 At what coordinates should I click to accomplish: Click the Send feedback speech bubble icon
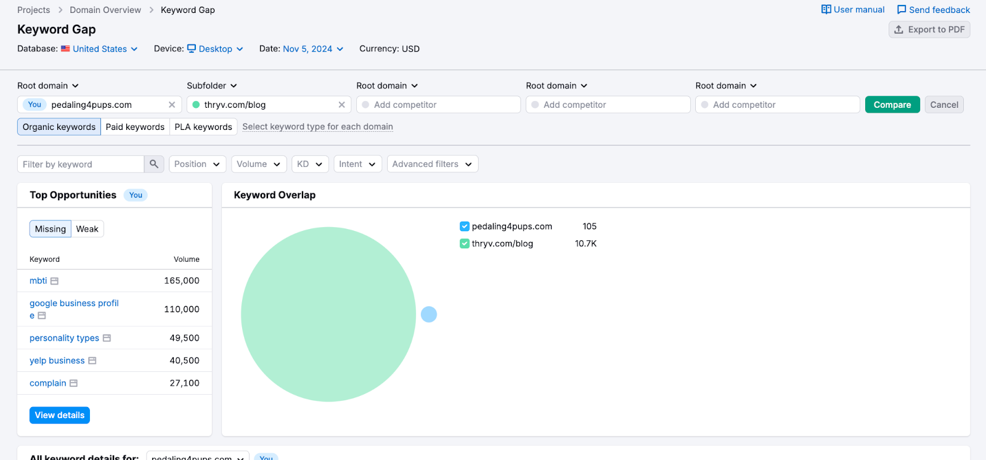pos(902,10)
